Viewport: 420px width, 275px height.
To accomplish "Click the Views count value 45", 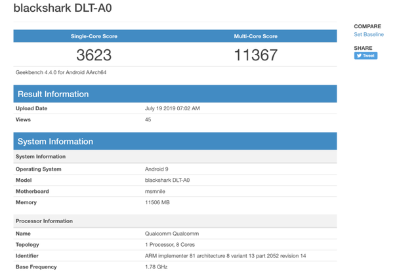I will 148,119.
